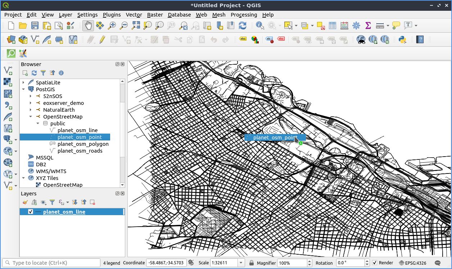
Task: Open the Data Source Manager icon
Action: coord(11,39)
